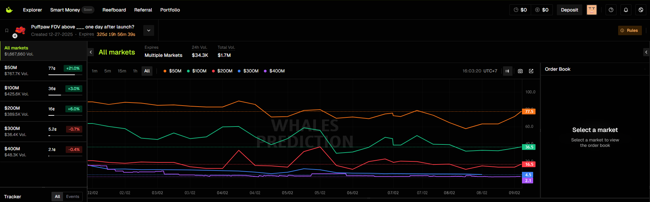Select the $400M market row
The height and width of the screenshot is (202, 650).
[43, 152]
